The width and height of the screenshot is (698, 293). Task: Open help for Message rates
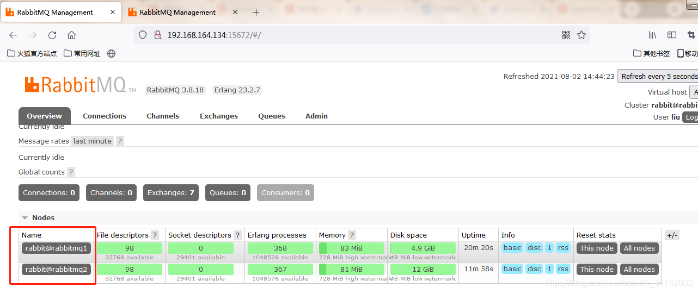click(x=120, y=141)
